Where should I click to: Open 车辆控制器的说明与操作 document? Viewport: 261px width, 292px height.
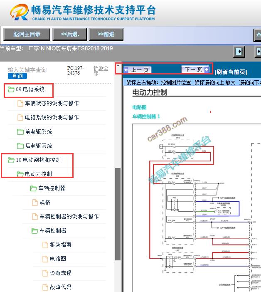point(69,217)
